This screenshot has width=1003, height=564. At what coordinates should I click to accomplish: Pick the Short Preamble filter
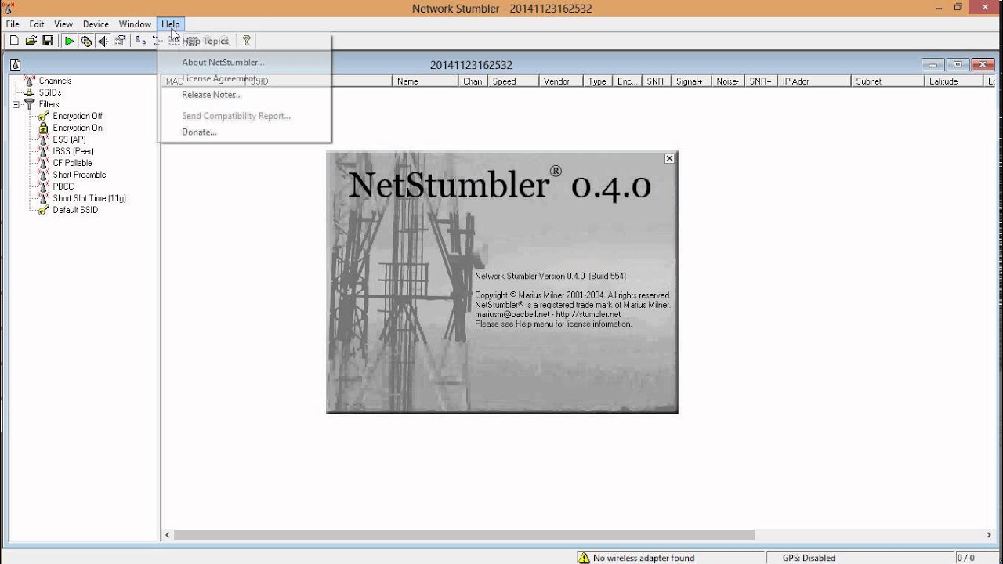tap(79, 175)
